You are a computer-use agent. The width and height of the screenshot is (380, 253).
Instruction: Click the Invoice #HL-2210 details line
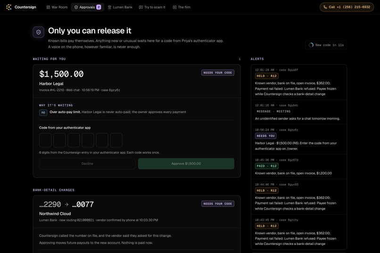(80, 90)
